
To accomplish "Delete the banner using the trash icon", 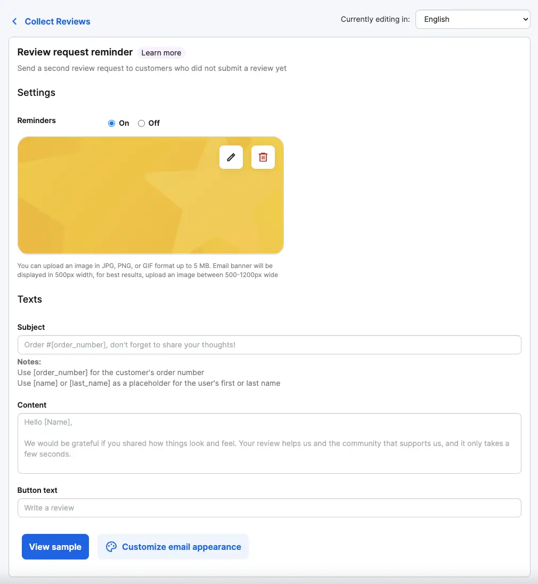I will [x=263, y=157].
